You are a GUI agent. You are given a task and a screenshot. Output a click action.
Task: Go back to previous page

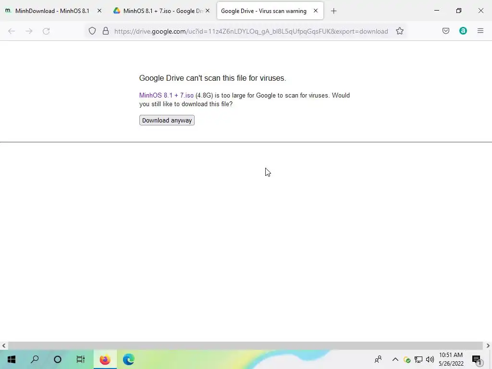click(x=12, y=31)
